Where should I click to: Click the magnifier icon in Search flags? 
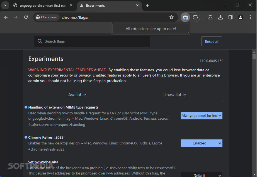click(x=40, y=41)
